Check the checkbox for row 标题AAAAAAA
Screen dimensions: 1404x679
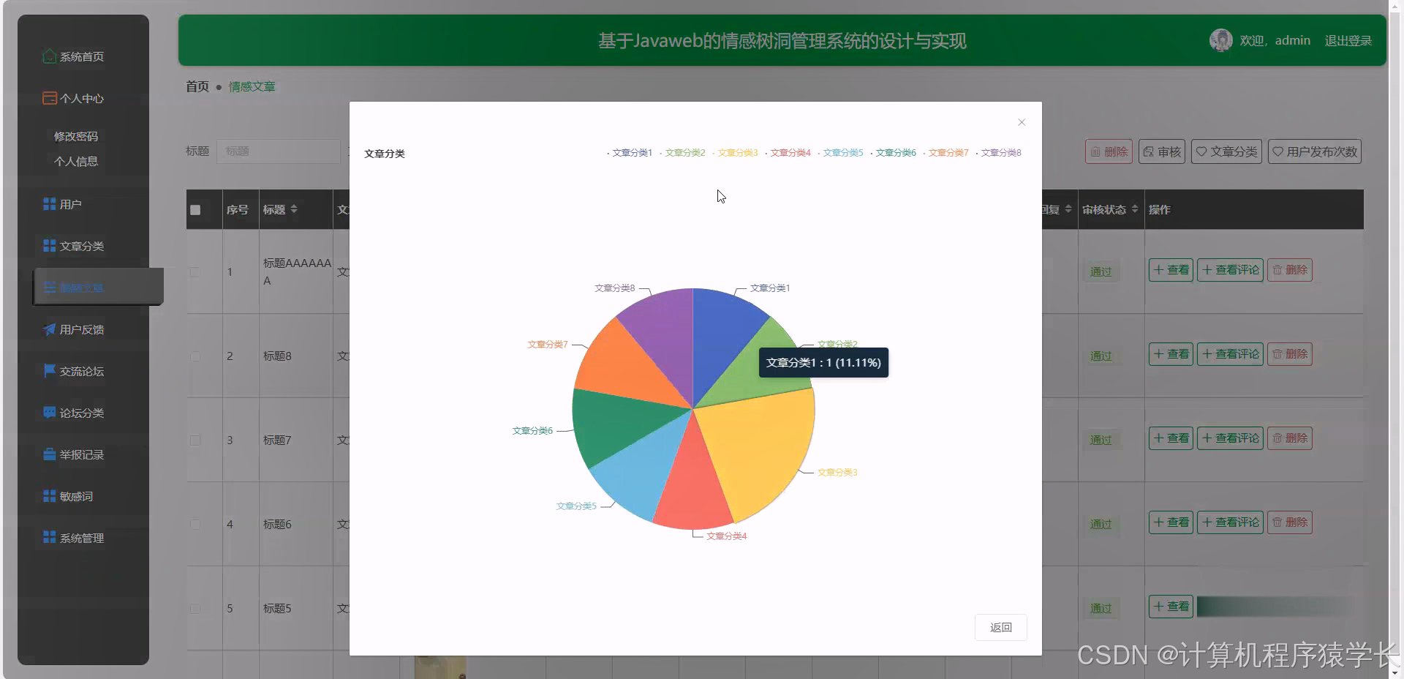(x=195, y=273)
